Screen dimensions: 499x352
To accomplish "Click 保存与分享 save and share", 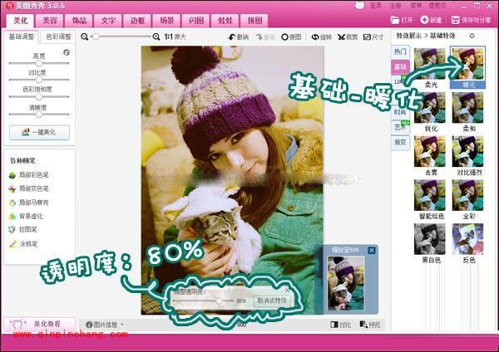I will click(472, 20).
